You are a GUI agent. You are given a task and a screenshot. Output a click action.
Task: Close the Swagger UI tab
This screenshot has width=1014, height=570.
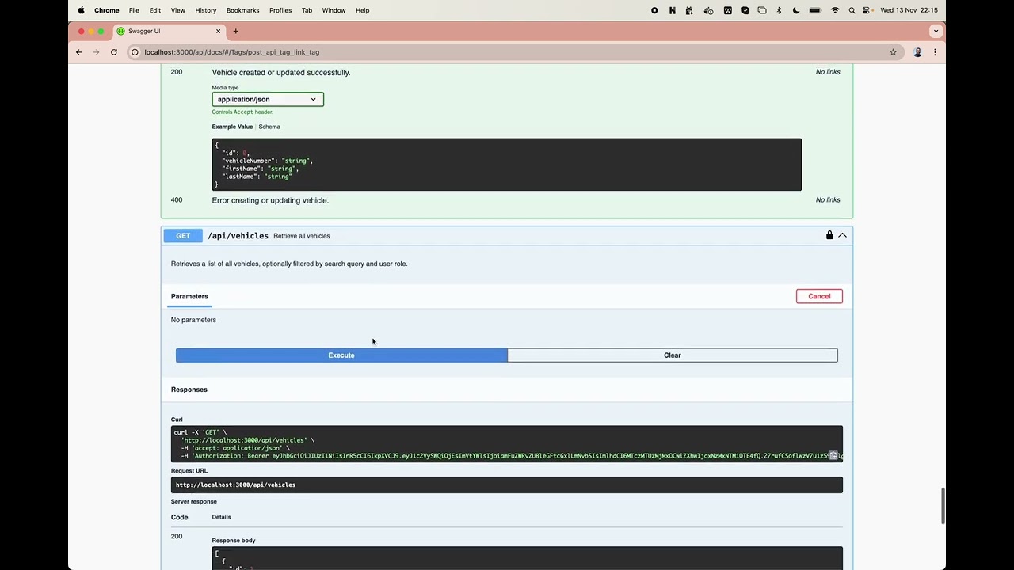coord(219,31)
